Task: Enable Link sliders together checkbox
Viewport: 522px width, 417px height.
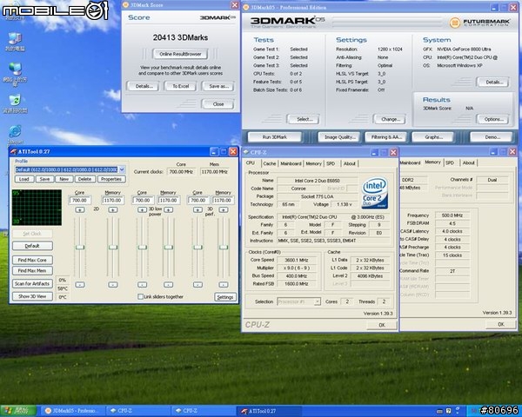Action: 140,296
